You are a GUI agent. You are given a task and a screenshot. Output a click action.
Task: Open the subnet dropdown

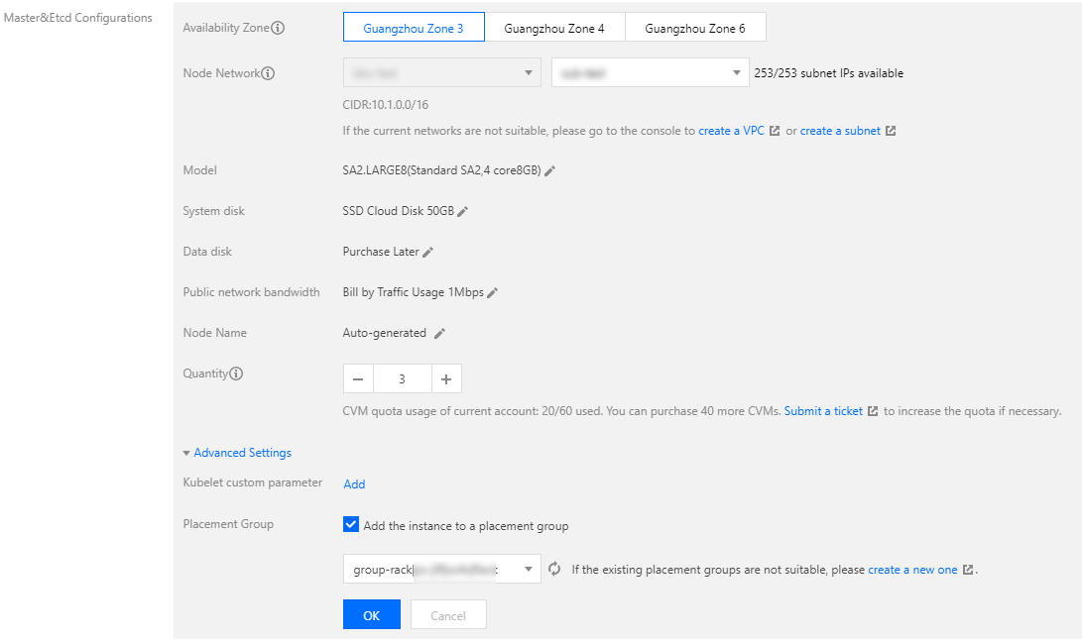(650, 72)
